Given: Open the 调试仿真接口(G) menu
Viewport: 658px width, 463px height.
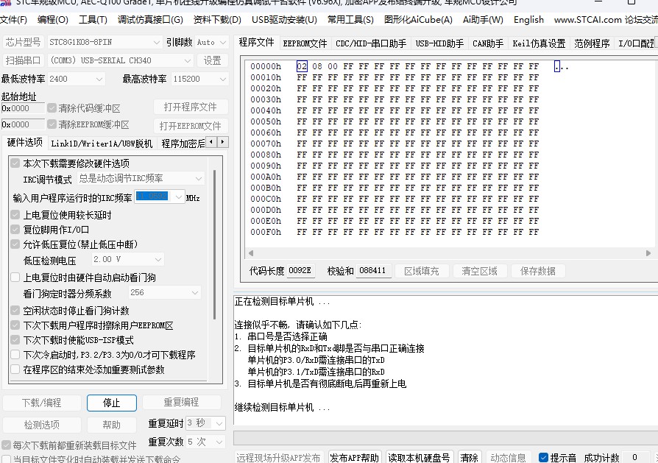Looking at the screenshot, I should coord(150,19).
